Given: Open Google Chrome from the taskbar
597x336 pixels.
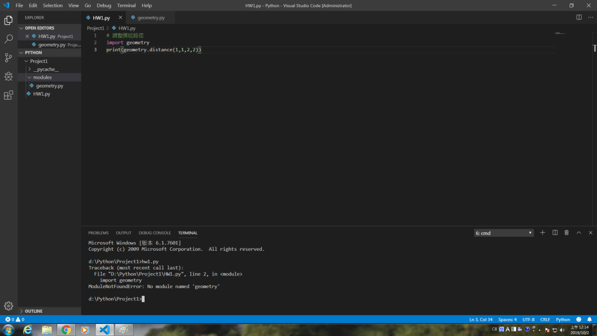Looking at the screenshot, I should (66, 330).
